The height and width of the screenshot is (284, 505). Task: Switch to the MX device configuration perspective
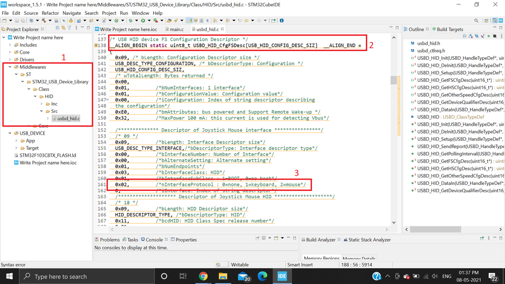[x=501, y=20]
